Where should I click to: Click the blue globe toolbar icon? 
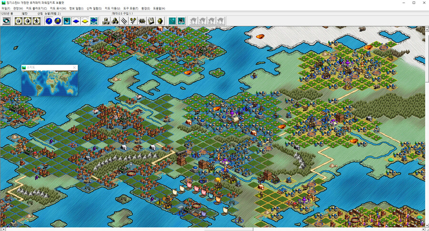[x=49, y=21]
